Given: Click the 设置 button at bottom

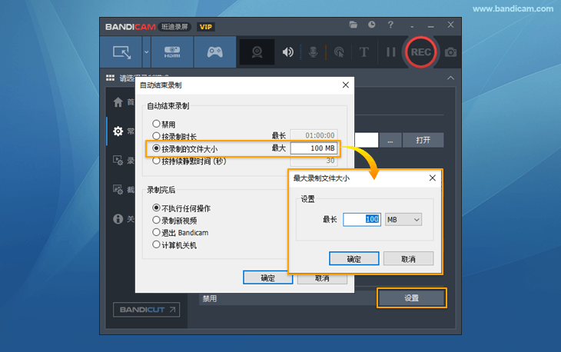Looking at the screenshot, I should point(411,298).
